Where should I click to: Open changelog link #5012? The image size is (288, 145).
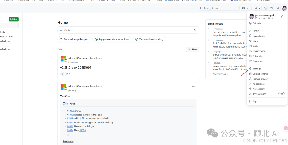(x=70, y=122)
